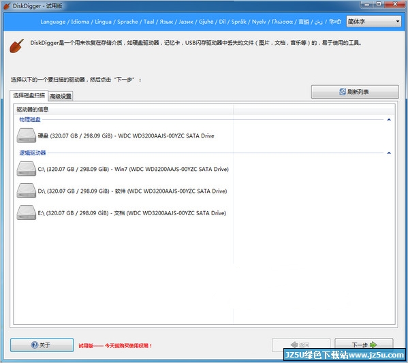Click the 物理磁盘 group label

click(x=30, y=119)
